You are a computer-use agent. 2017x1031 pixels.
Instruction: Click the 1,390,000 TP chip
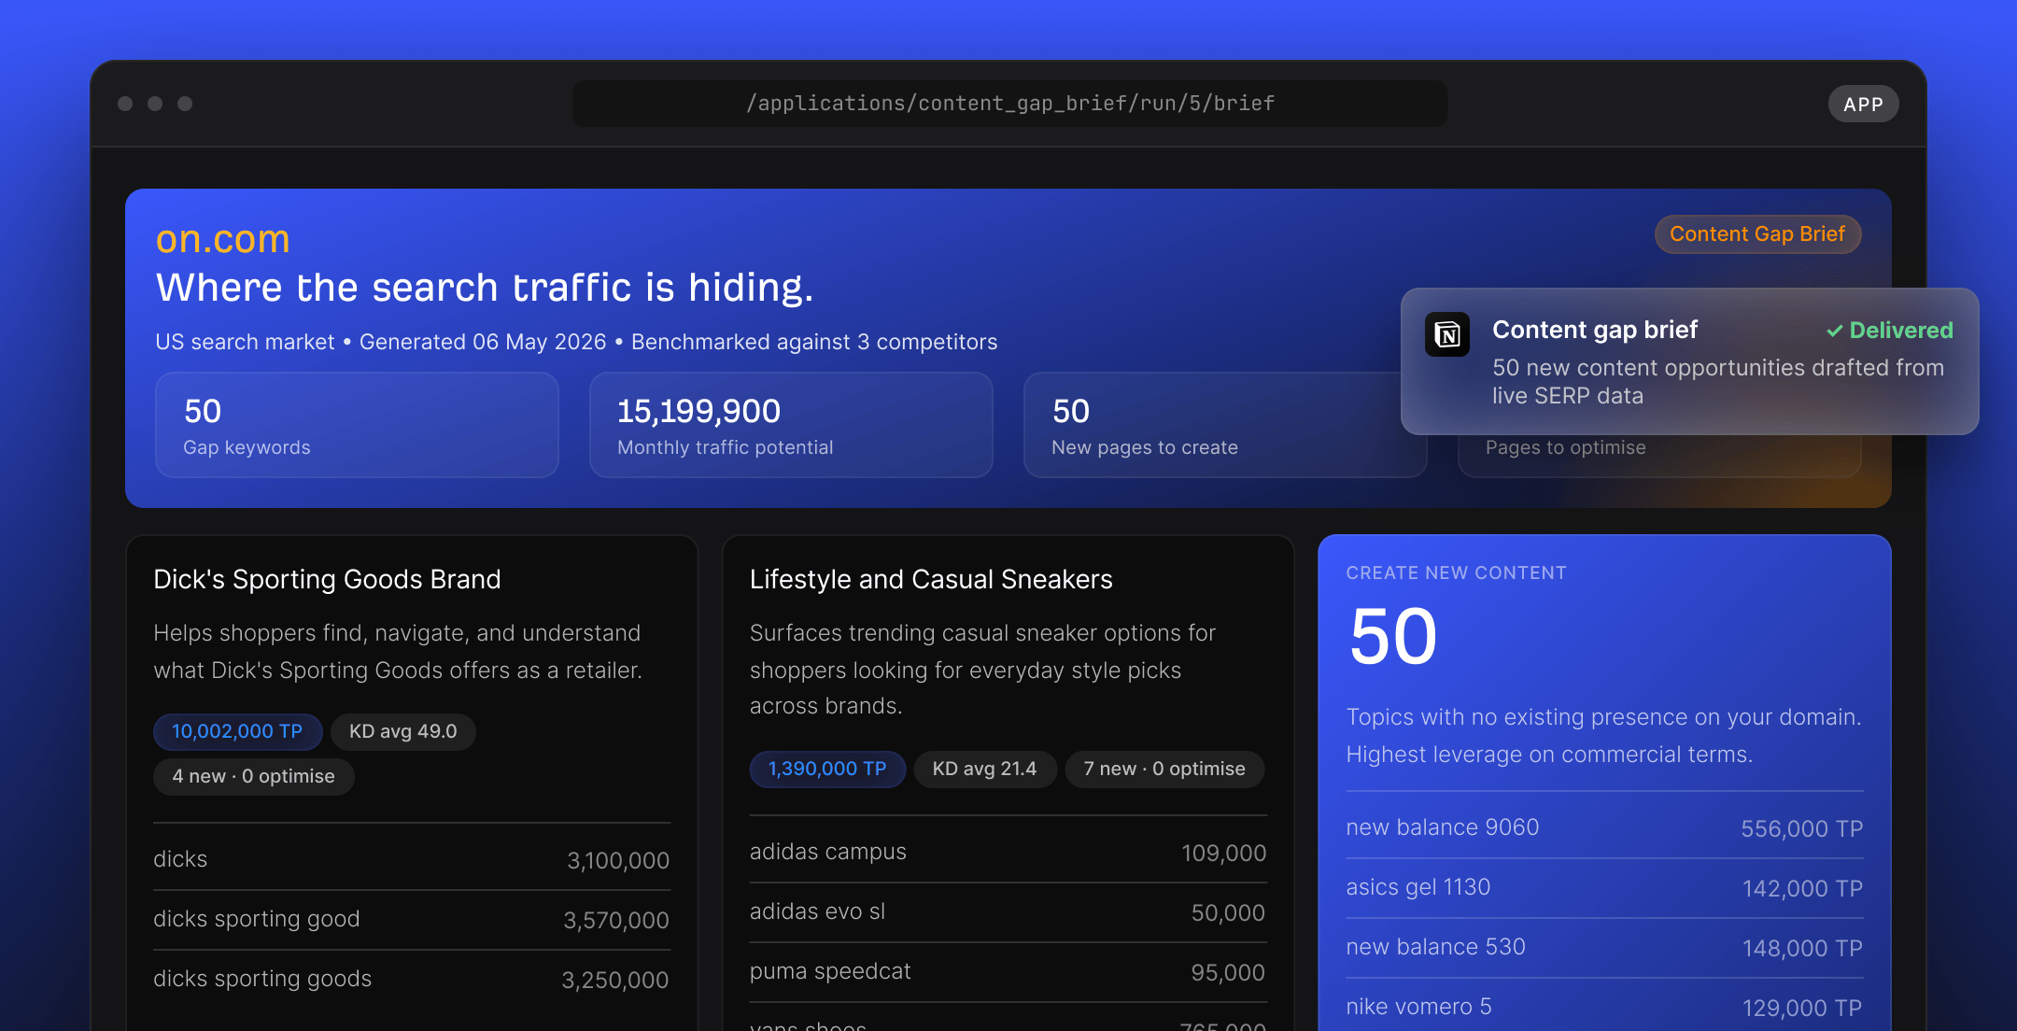pyautogui.click(x=827, y=769)
